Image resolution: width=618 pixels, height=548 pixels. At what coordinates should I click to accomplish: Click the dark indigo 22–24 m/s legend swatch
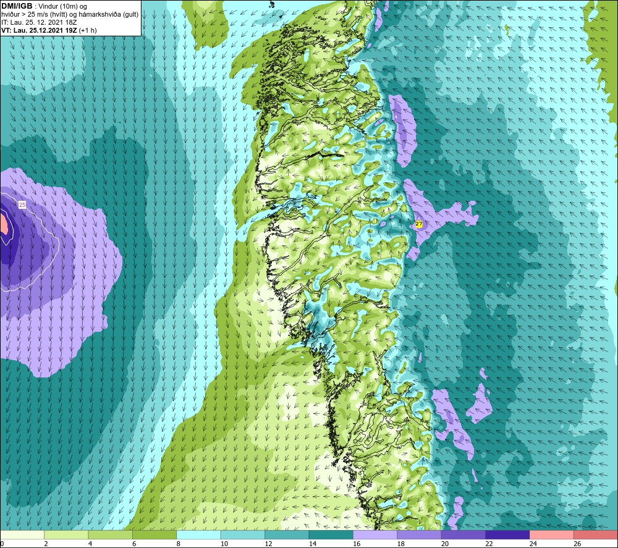507,534
